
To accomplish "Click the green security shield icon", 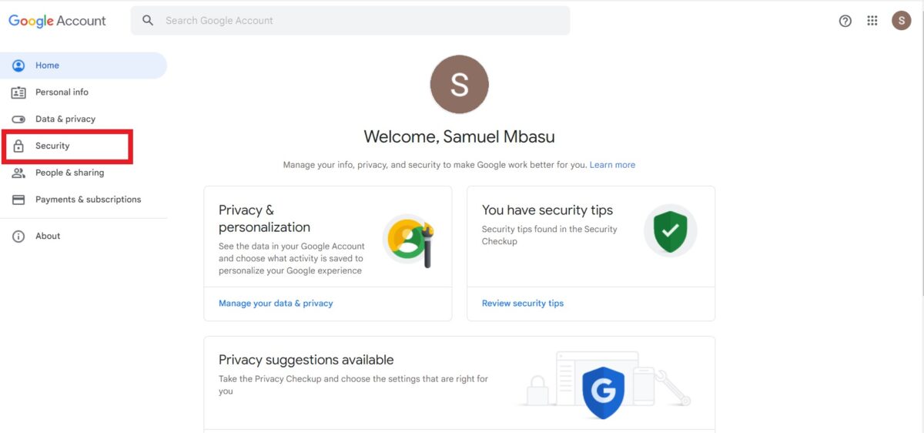I will coord(670,230).
